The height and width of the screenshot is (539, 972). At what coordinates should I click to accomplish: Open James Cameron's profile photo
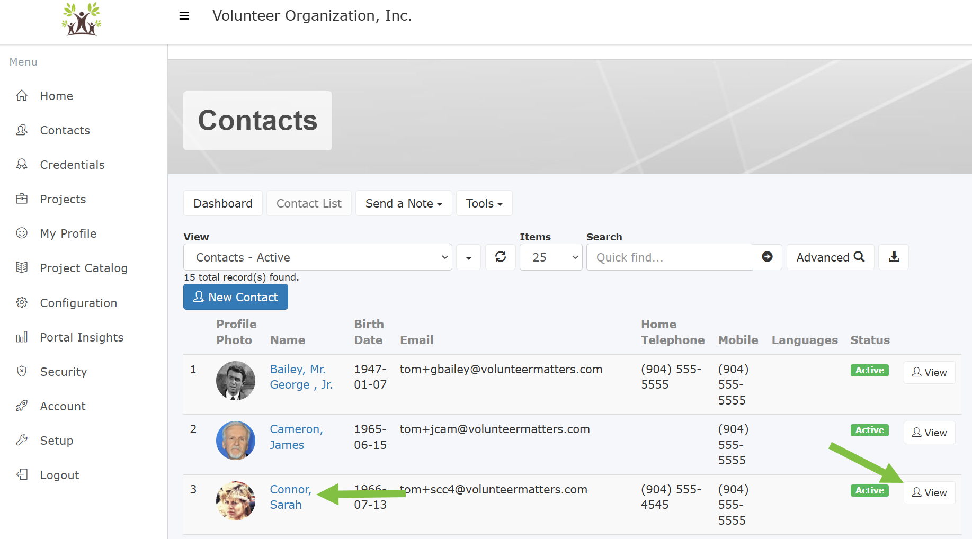(x=236, y=441)
